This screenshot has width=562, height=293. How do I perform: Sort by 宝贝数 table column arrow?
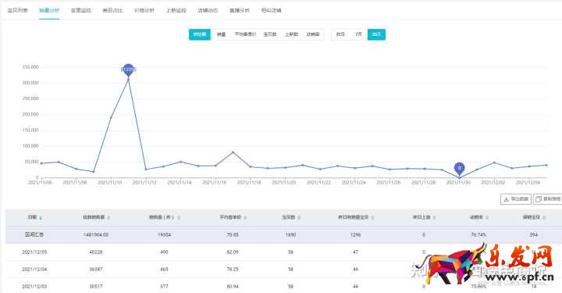[x=299, y=218]
